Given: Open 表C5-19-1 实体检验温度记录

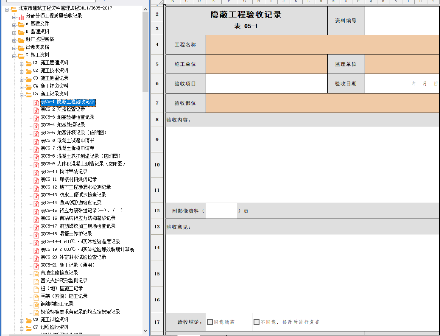Looking at the screenshot, I should 80,242.
